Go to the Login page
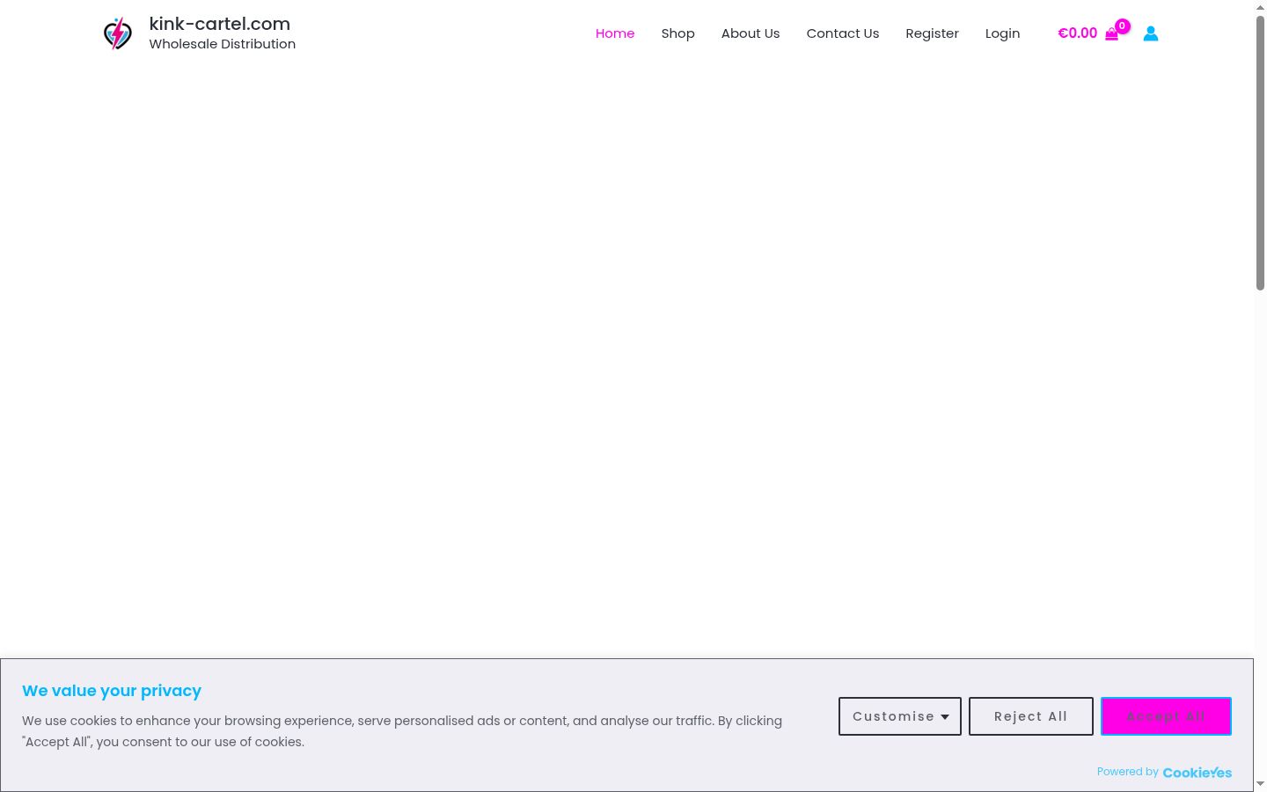 pyautogui.click(x=1003, y=33)
